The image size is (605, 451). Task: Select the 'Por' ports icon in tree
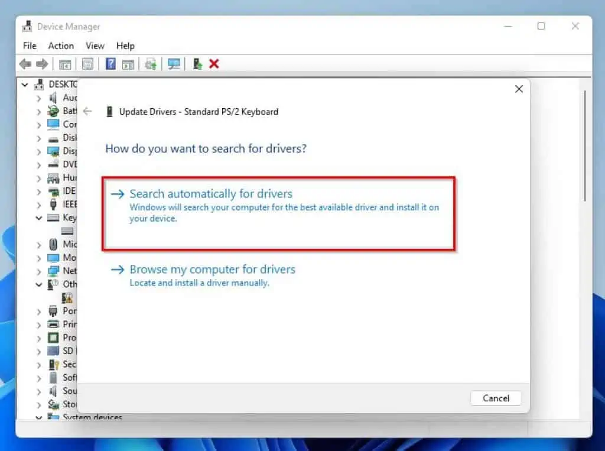tap(53, 311)
